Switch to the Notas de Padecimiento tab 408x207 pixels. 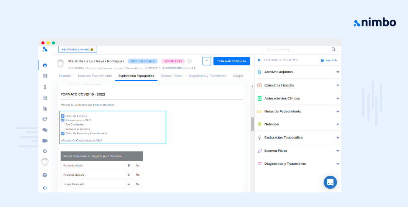tap(95, 76)
